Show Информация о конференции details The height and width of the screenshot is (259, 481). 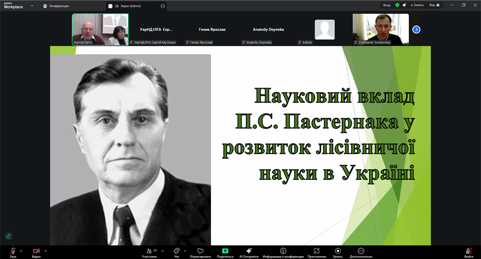click(x=283, y=252)
